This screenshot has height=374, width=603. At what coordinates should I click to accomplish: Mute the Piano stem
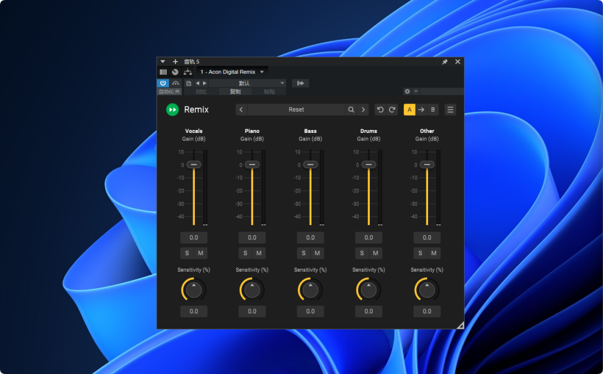(x=259, y=253)
